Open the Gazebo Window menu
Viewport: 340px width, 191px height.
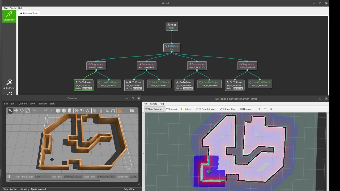pyautogui.click(x=43, y=103)
